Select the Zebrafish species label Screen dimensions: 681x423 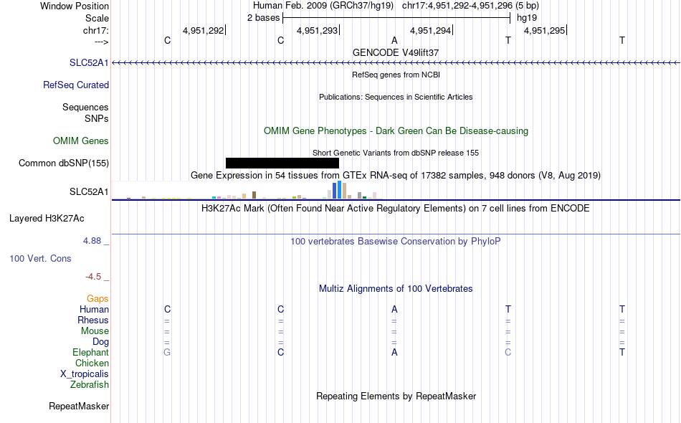coord(90,385)
